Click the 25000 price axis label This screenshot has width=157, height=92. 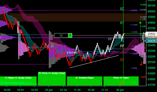[151, 68]
